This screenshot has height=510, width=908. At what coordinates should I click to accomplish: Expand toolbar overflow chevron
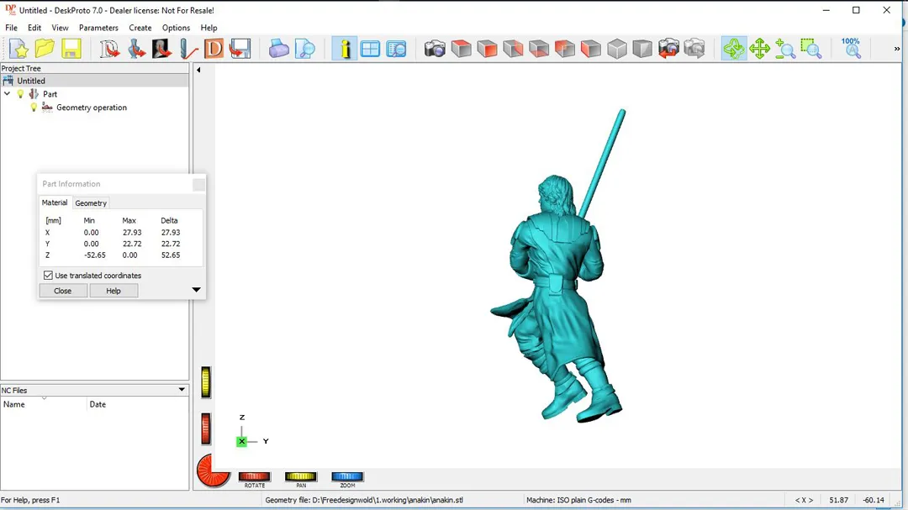pyautogui.click(x=897, y=50)
